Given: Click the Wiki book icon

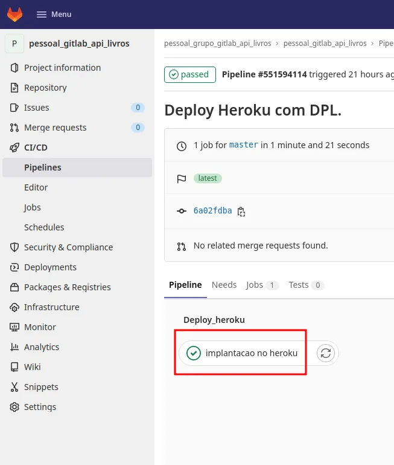Looking at the screenshot, I should click(14, 367).
